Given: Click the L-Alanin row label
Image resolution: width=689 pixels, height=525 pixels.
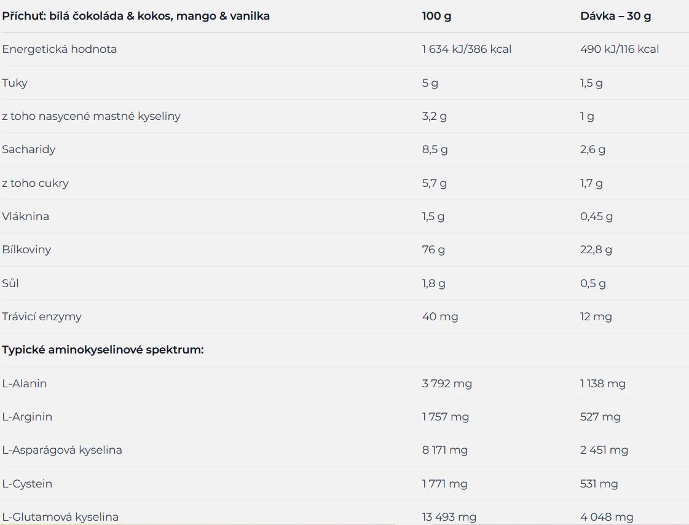Looking at the screenshot, I should click(x=24, y=383).
